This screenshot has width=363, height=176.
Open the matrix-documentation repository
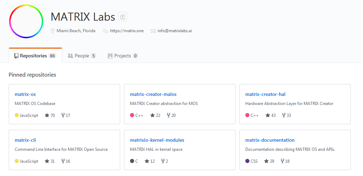pos(270,140)
